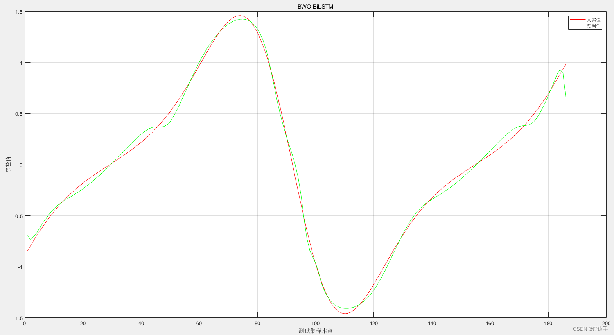Click the x-axis tick label 120

[373, 323]
